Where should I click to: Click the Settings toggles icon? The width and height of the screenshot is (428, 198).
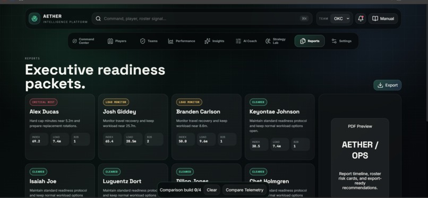(x=334, y=41)
